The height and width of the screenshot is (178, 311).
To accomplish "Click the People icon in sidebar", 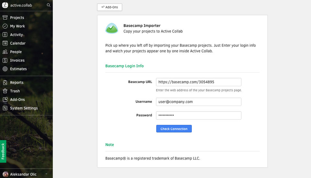I will point(5,52).
